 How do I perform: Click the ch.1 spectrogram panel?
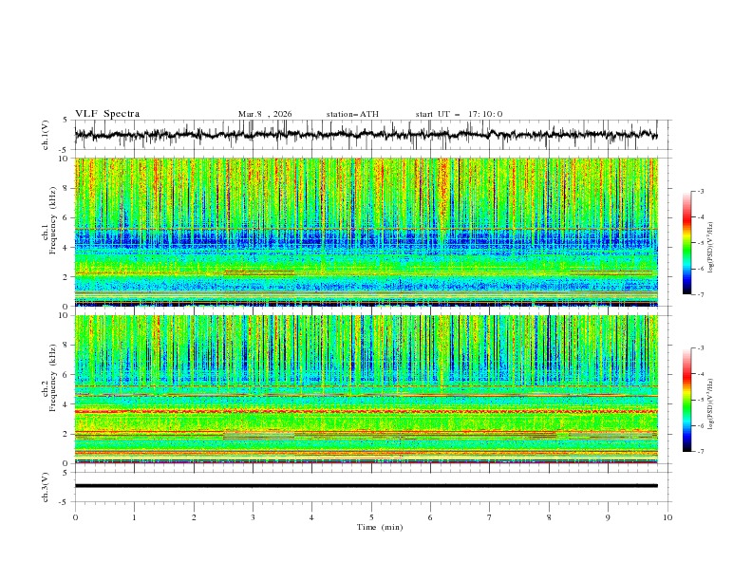point(366,232)
